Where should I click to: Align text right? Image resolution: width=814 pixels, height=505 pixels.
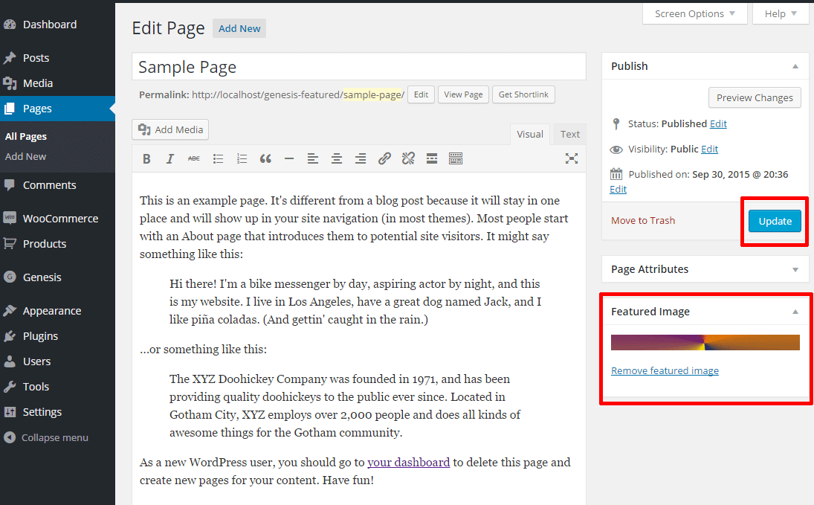point(361,159)
